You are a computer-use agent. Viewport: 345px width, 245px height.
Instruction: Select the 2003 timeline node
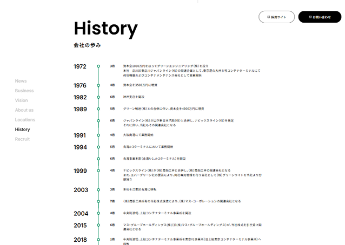pyautogui.click(x=98, y=189)
